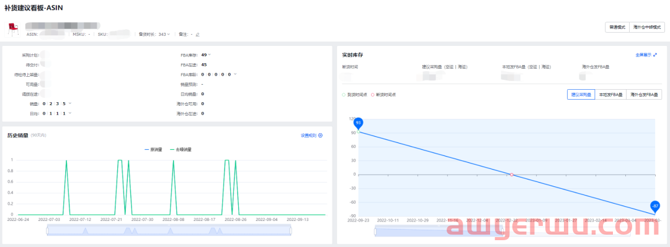Click the edit pencil icon beside 备注
670x247 pixels.
197,34
